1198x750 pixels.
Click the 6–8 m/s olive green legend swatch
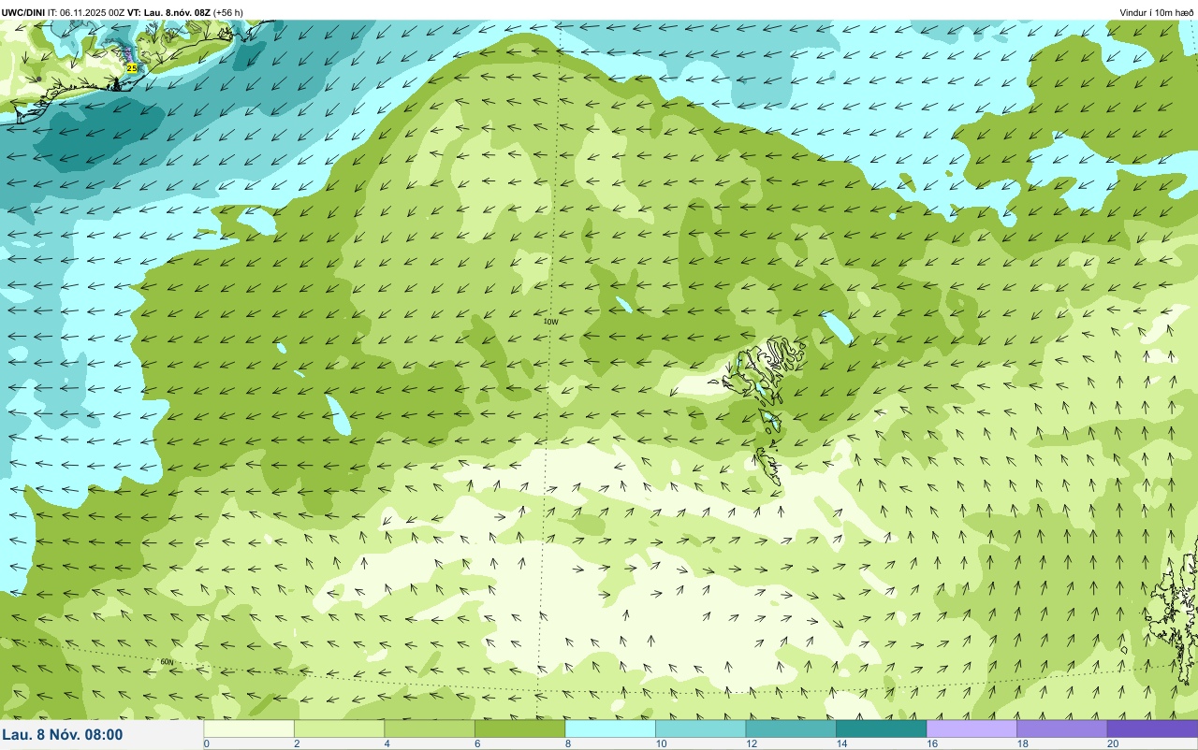point(519,728)
